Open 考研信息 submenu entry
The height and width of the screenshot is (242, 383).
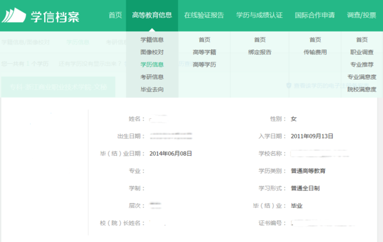(152, 77)
